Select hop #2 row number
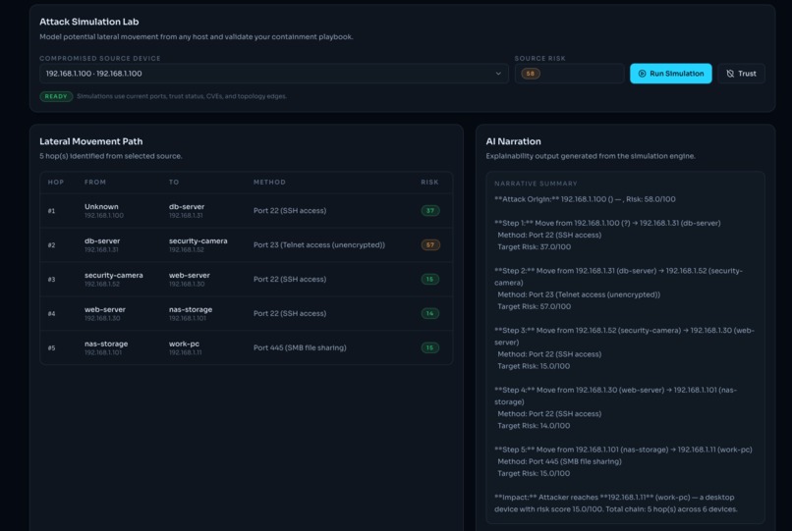Viewport: 792px width, 531px height. tap(51, 245)
